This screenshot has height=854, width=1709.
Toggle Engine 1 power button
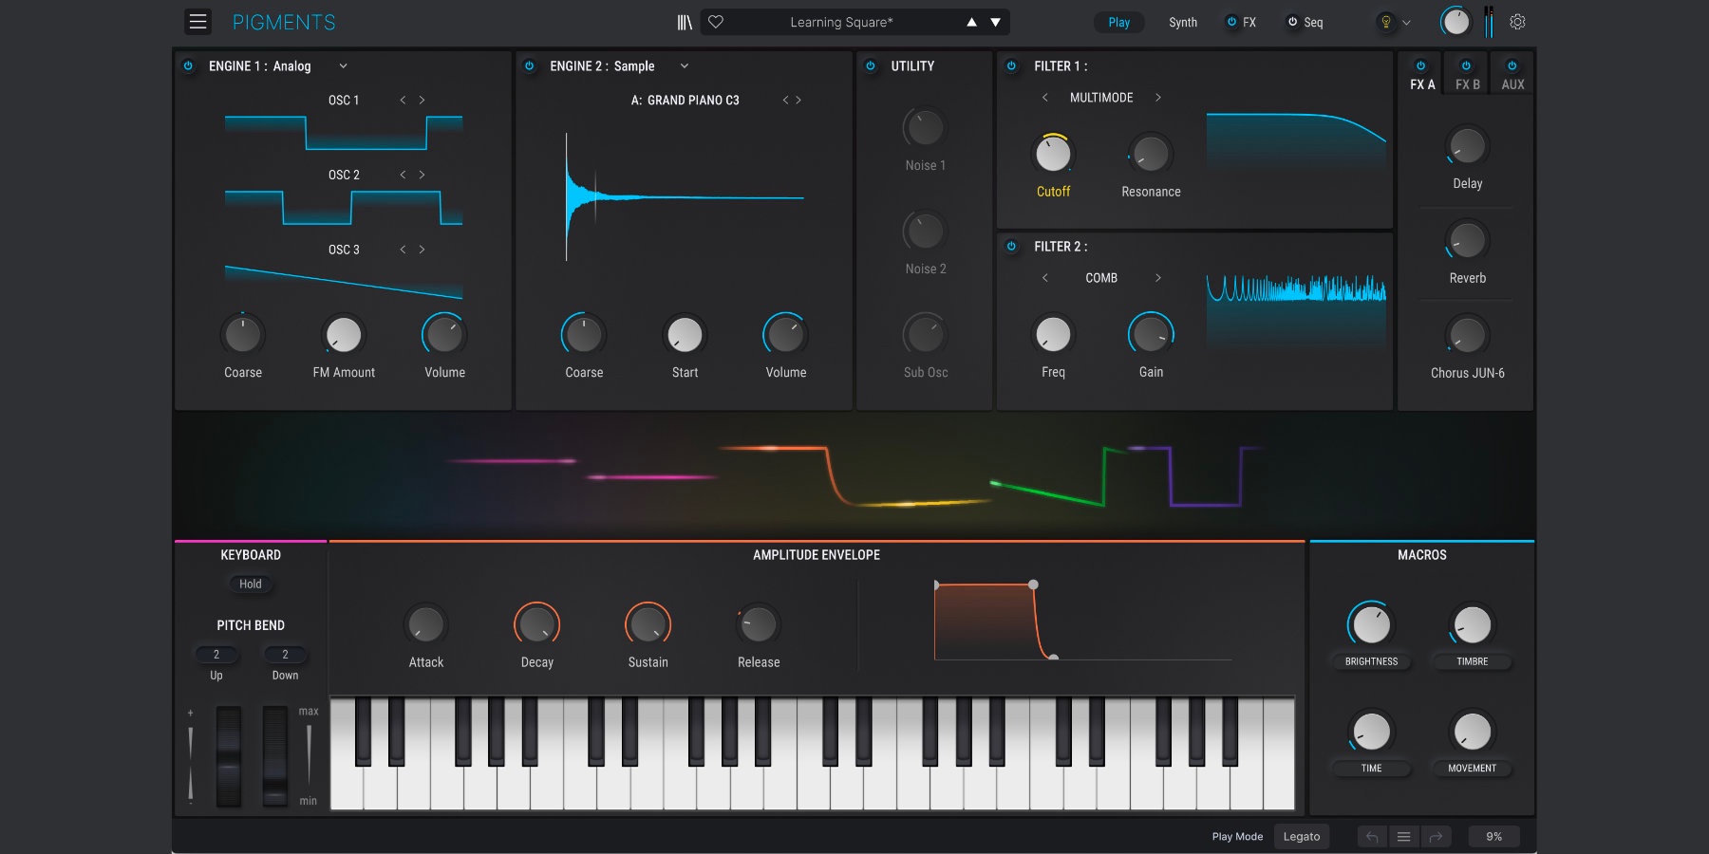(x=188, y=65)
